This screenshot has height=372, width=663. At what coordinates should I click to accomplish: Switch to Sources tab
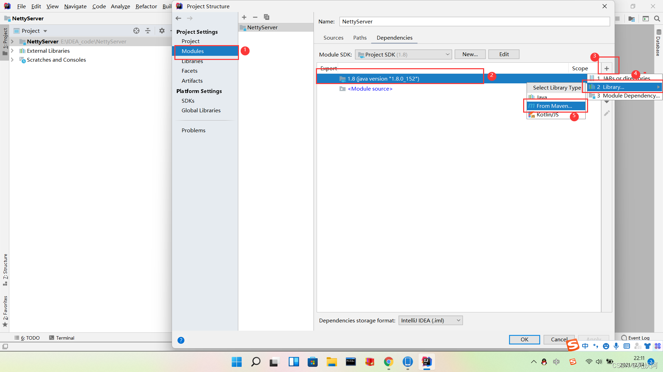333,38
